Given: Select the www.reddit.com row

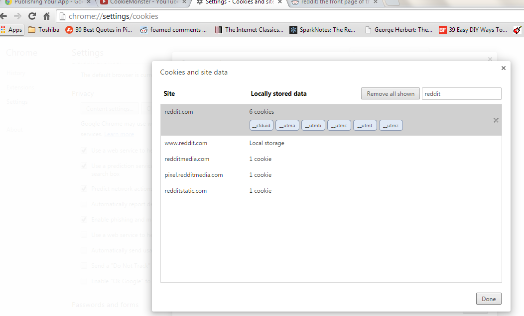Looking at the screenshot, I should coord(331,143).
